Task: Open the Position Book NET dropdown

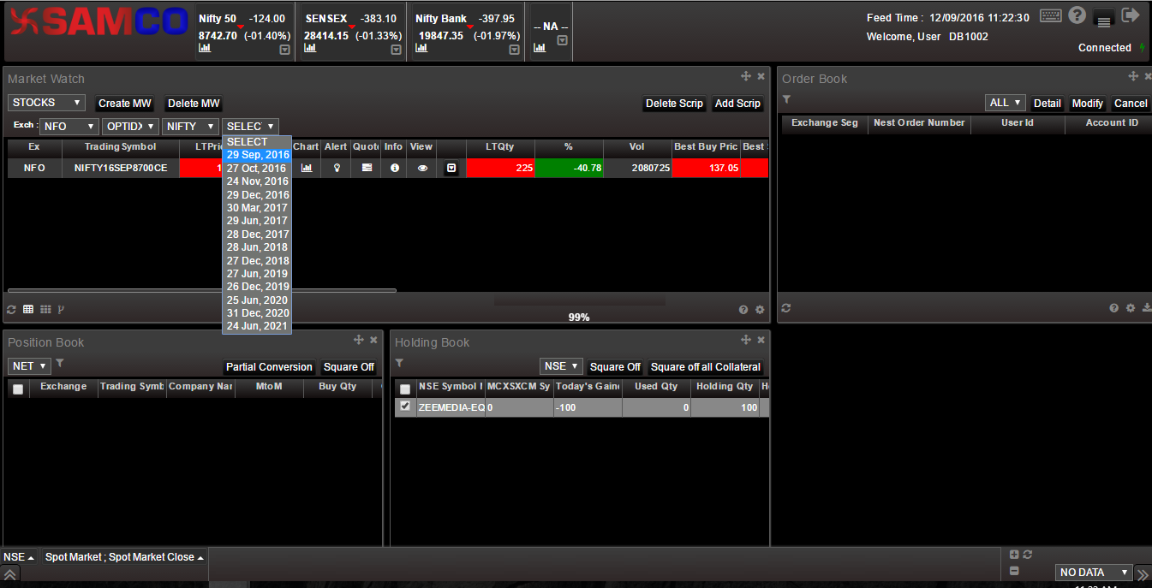Action: [x=29, y=366]
